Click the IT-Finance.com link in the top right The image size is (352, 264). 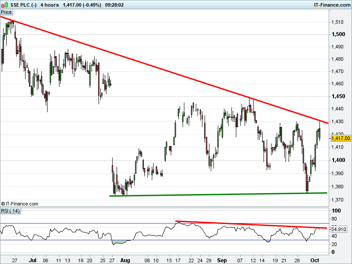[x=332, y=5]
